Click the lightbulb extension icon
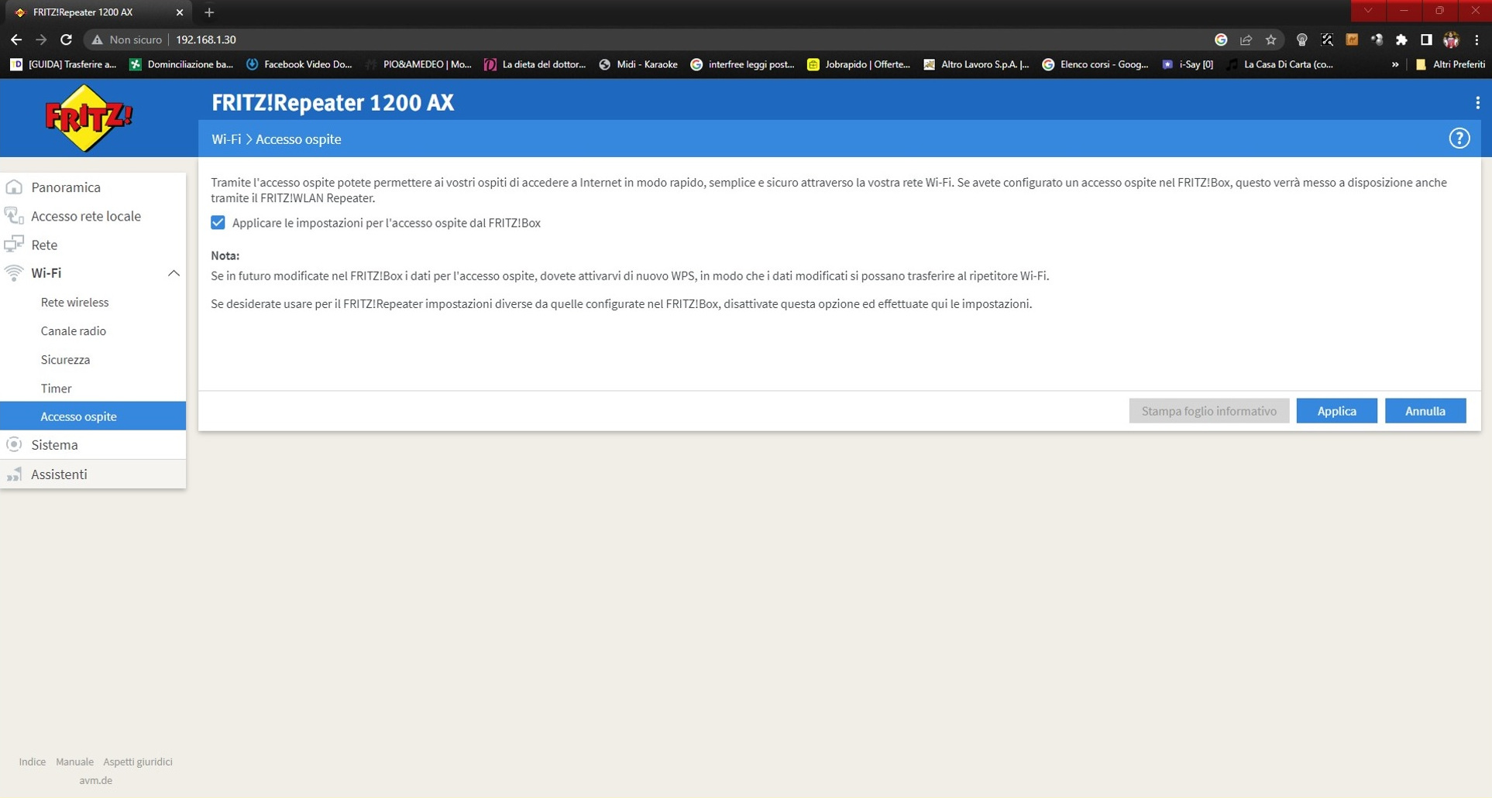The height and width of the screenshot is (798, 1492). click(x=1301, y=39)
